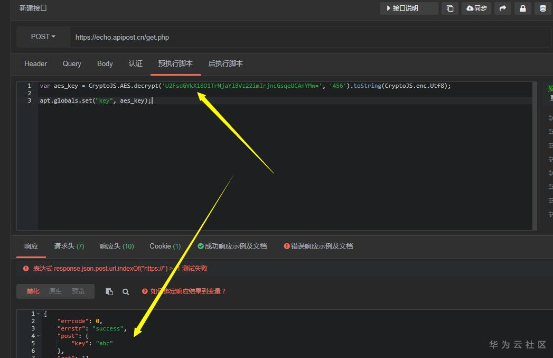Click the database stack icon
This screenshot has width=553, height=358.
pyautogui.click(x=543, y=8)
